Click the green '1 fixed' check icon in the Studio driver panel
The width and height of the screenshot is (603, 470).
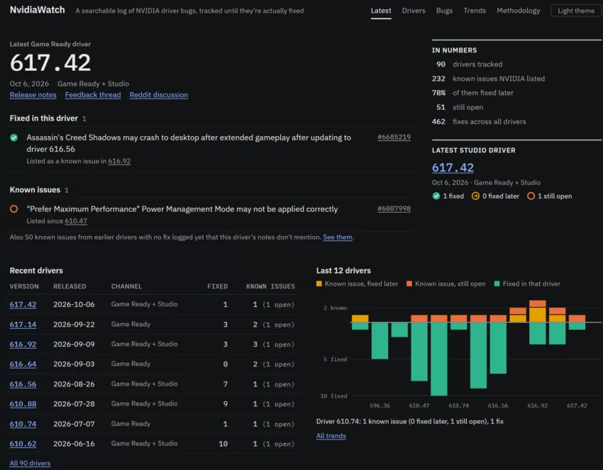436,196
